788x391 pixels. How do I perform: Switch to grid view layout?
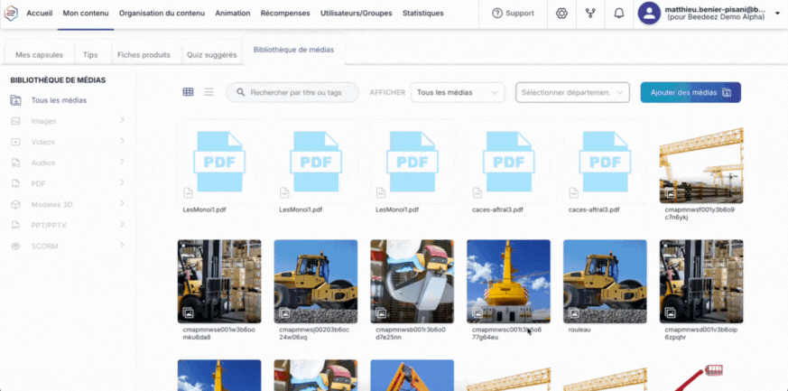[188, 92]
